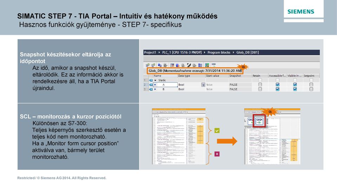Click the Data type column header
This screenshot has height=181, width=337.
[x=191, y=76]
